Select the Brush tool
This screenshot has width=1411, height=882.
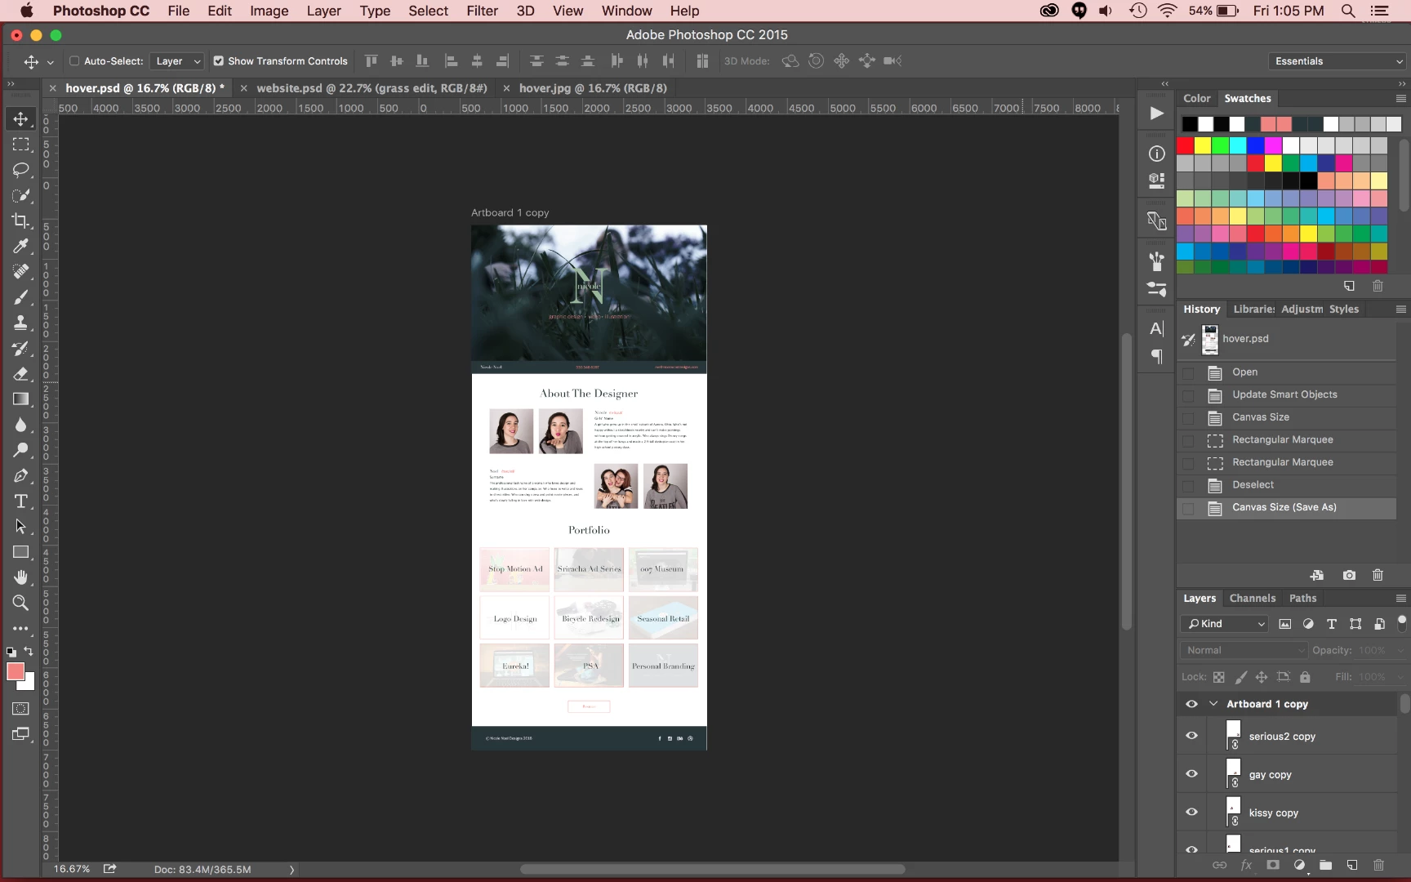tap(20, 297)
